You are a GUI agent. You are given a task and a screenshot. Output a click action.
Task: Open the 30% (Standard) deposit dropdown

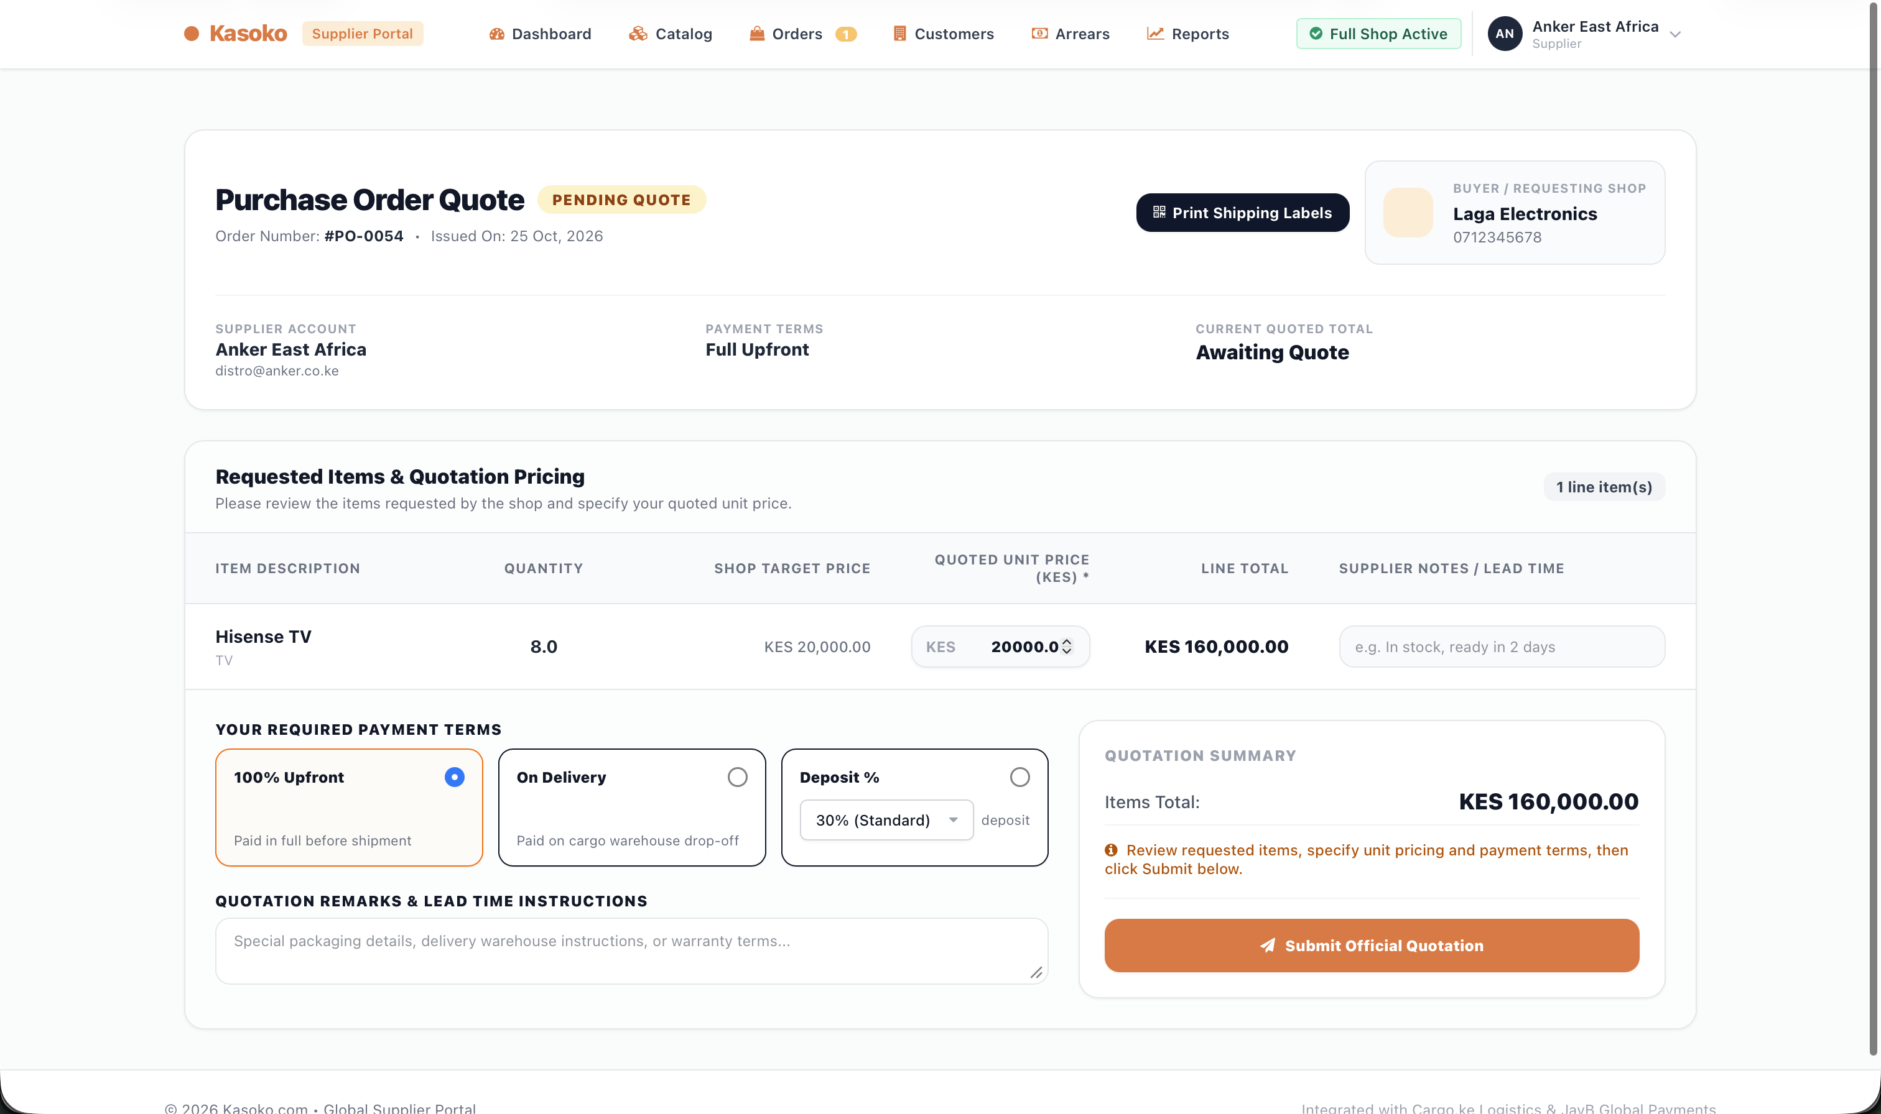point(886,820)
